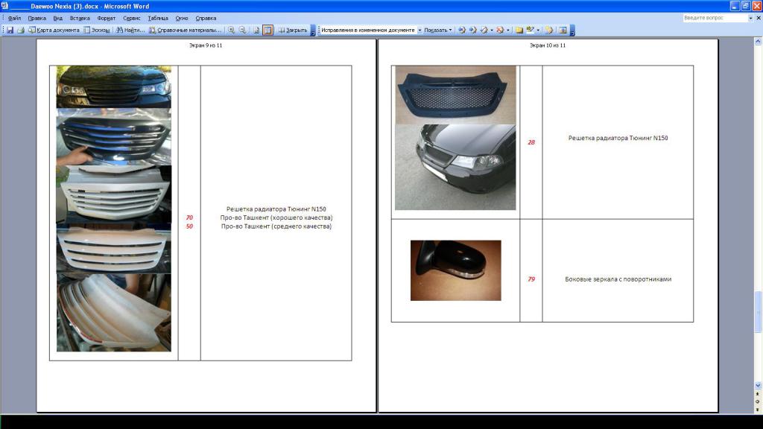Click the previous change icon in reviewing toolbar
This screenshot has height=429, width=763.
coord(462,31)
